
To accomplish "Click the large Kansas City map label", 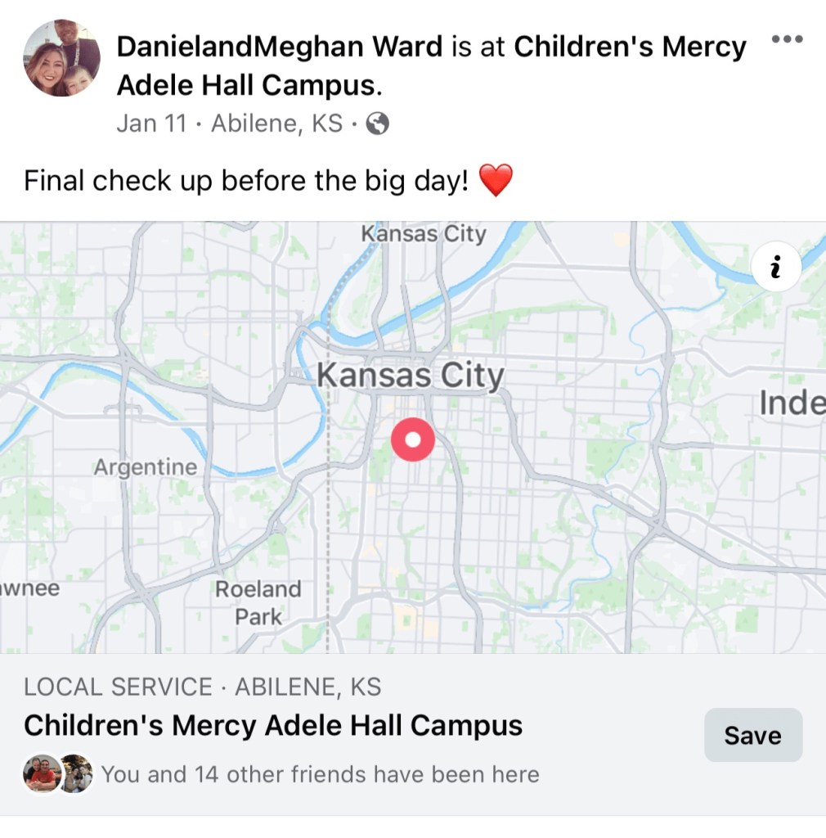I will [x=410, y=376].
